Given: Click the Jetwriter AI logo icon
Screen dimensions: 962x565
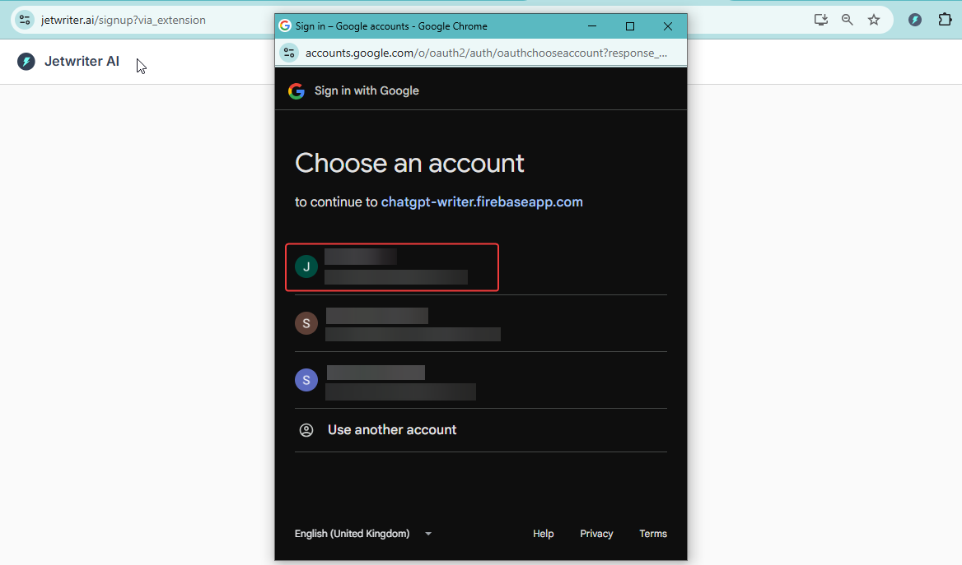Looking at the screenshot, I should coord(26,62).
